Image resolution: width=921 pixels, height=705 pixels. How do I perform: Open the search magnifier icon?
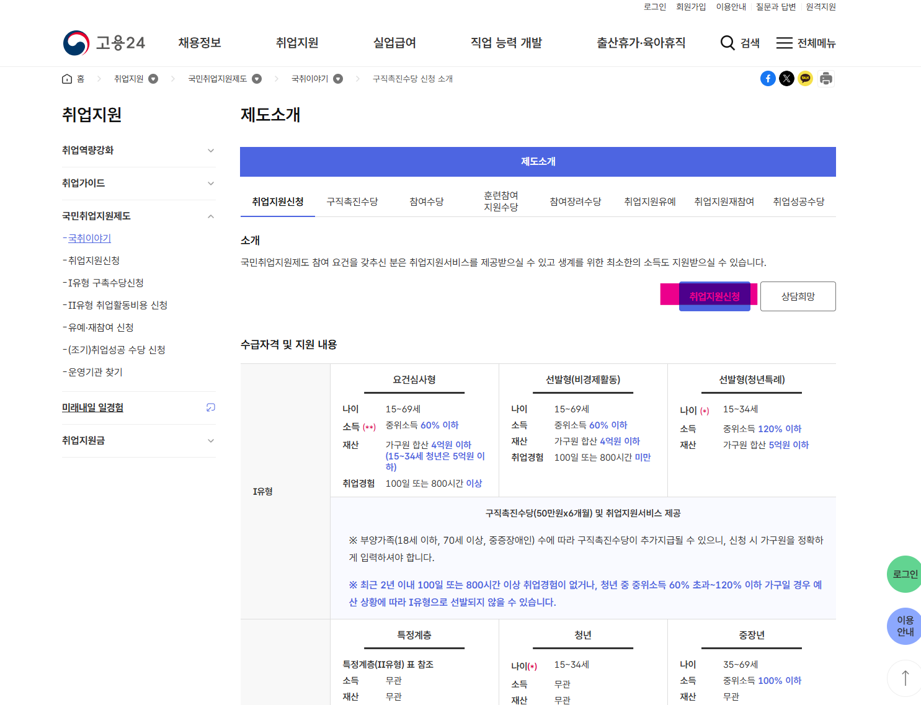click(x=727, y=43)
